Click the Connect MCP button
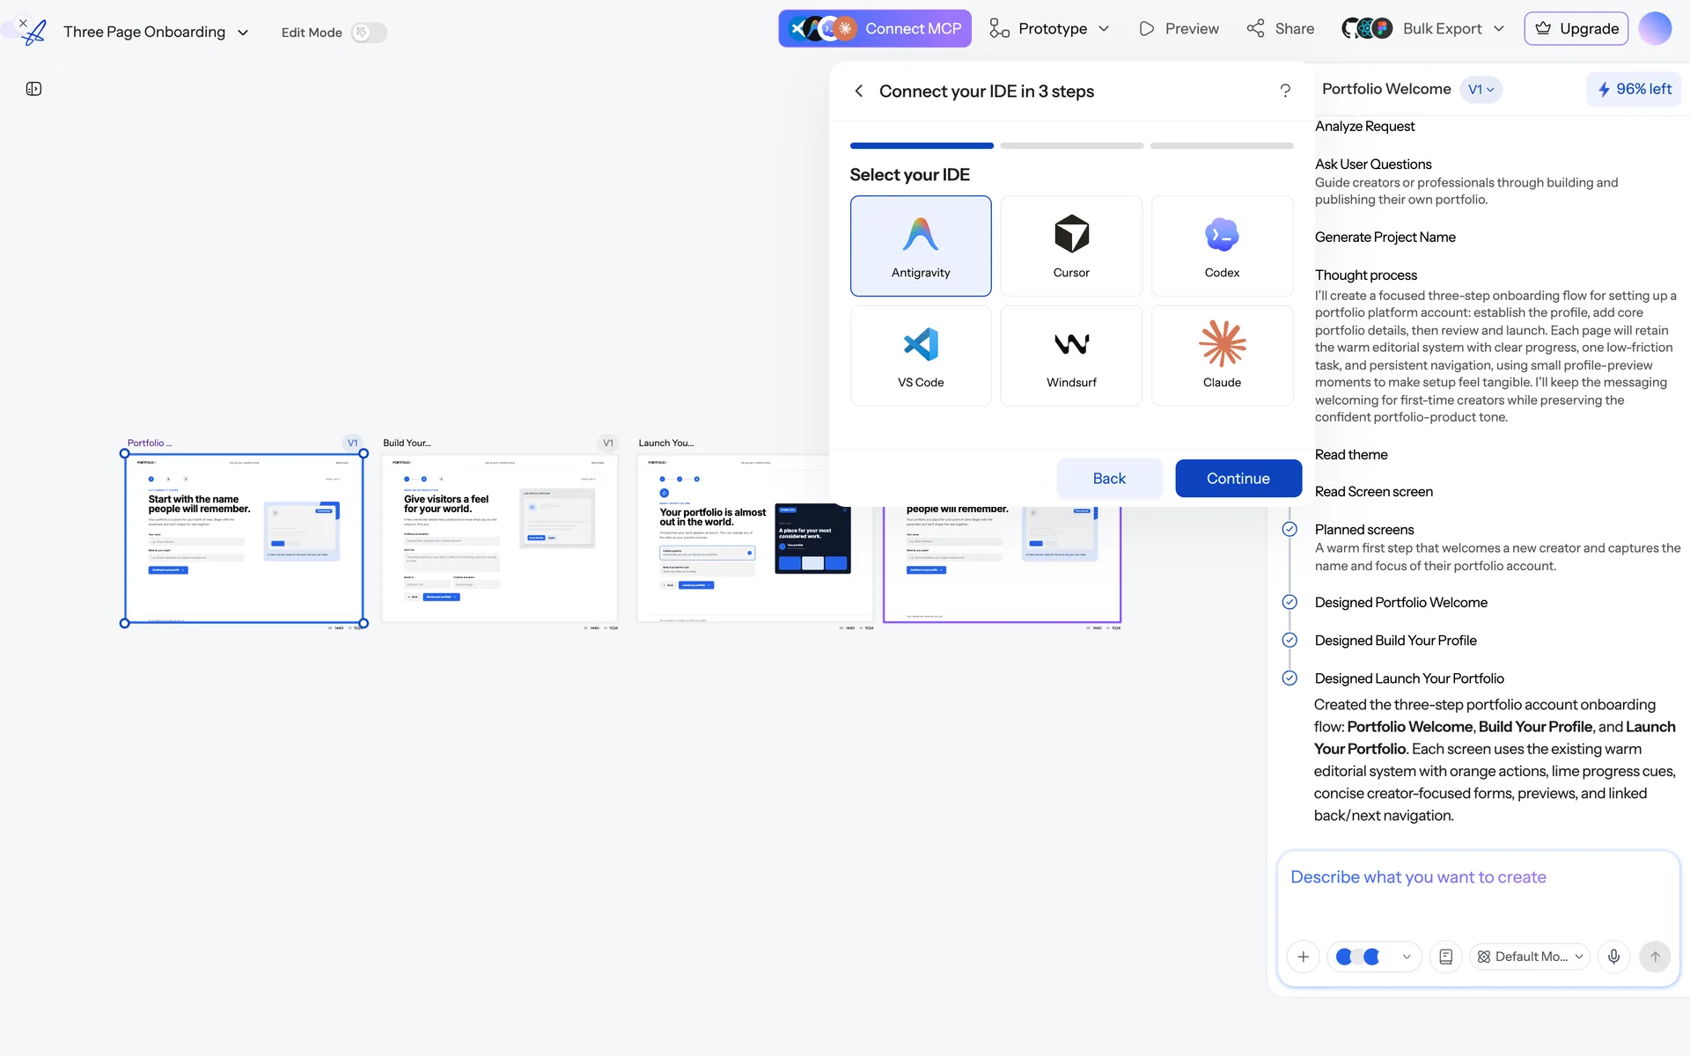Image resolution: width=1690 pixels, height=1056 pixels. tap(875, 28)
